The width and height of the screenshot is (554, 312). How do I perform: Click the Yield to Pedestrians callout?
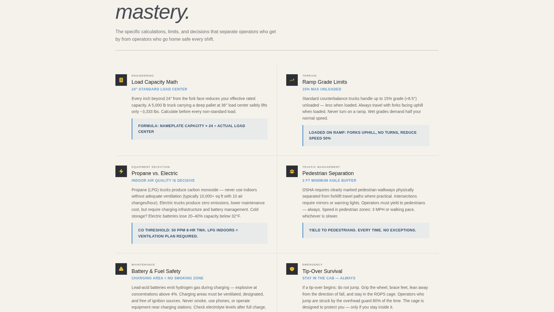click(x=366, y=230)
